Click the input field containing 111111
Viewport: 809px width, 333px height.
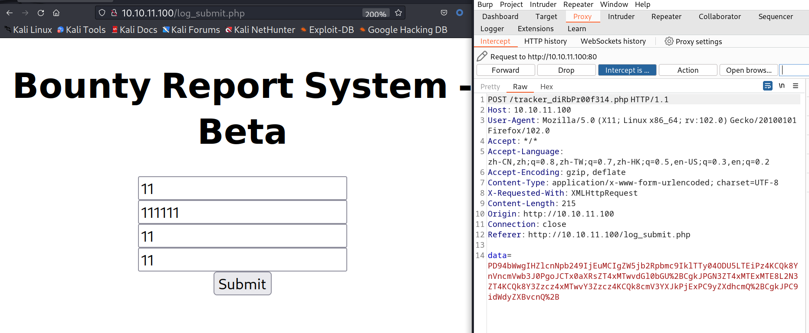(242, 212)
